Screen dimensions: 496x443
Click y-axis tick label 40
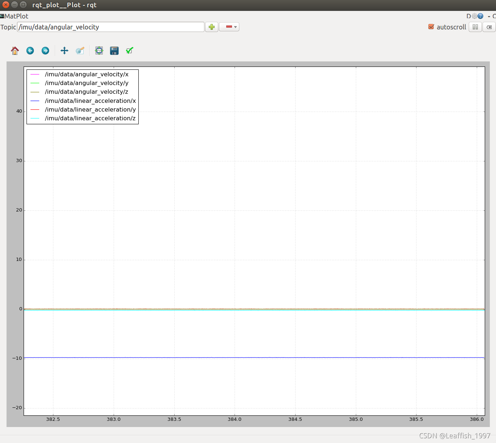click(x=19, y=111)
